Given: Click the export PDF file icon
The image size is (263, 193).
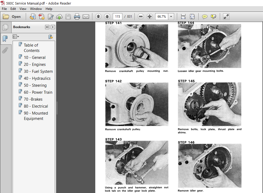Looking at the screenshot, I should click(33, 17).
